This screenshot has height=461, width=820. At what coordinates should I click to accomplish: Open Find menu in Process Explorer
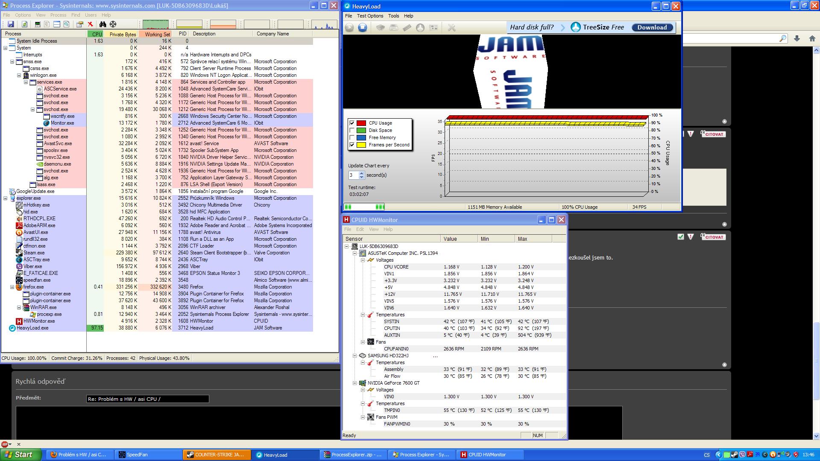pos(76,15)
